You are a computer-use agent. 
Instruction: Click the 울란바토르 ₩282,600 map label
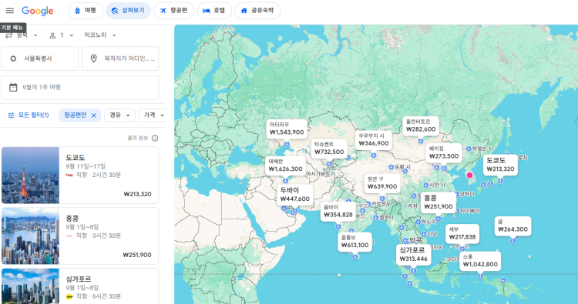pyautogui.click(x=421, y=126)
